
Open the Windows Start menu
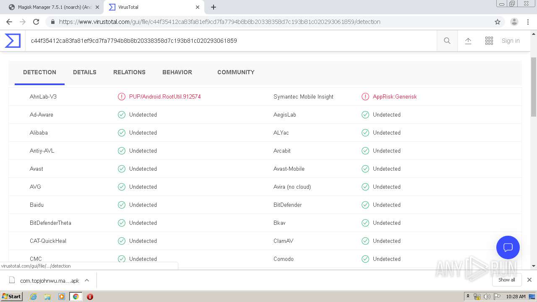12,296
